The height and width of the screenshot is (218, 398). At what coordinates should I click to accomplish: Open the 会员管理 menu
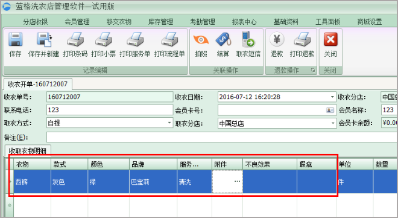point(77,22)
